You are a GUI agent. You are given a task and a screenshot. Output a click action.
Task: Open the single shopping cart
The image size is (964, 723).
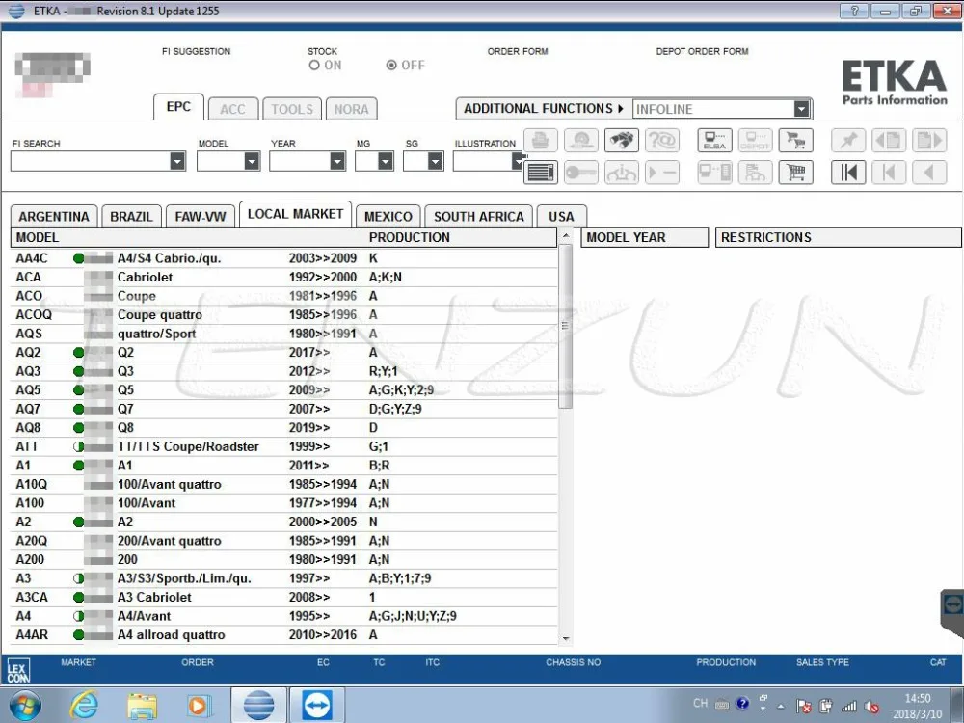(795, 173)
